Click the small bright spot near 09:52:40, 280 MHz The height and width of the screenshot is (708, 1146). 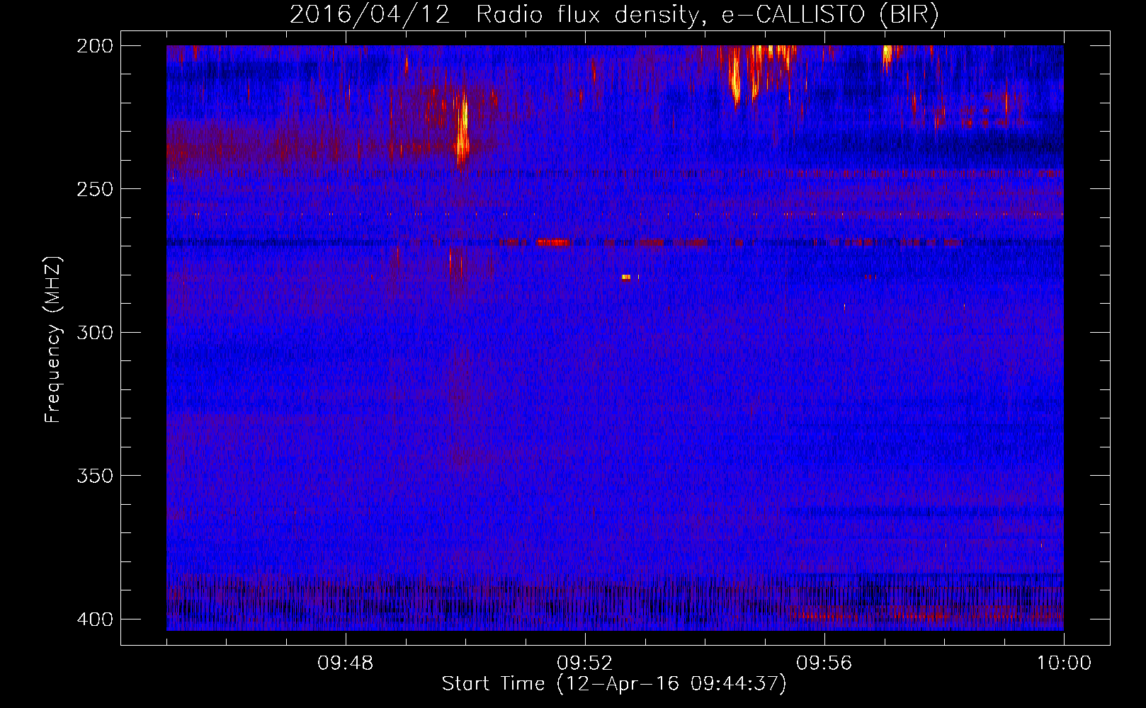pyautogui.click(x=626, y=277)
